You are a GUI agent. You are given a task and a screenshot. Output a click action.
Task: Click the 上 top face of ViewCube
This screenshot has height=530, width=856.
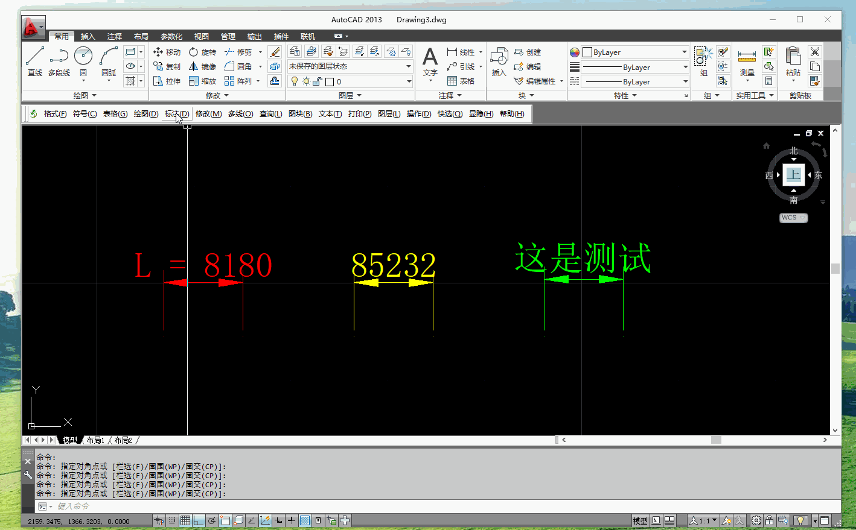pyautogui.click(x=793, y=175)
